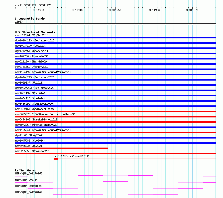223x198 pixels.
Task: Open dgv1742n54 (Cooper2011) variant
Action: tap(32, 51)
